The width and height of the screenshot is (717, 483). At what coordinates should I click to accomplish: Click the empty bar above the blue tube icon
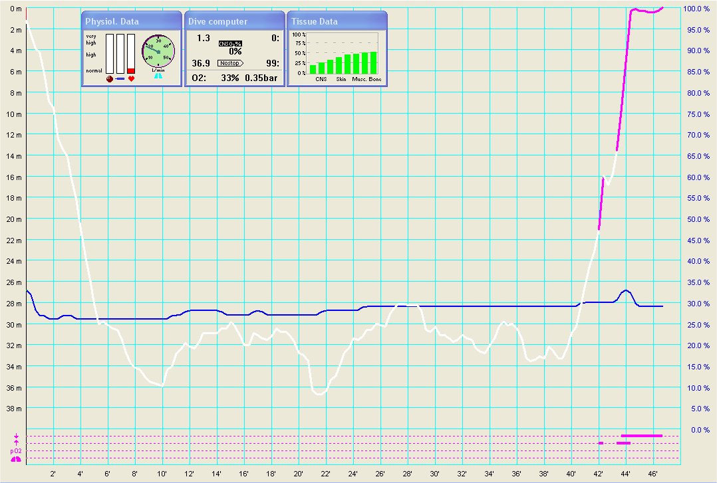120,54
